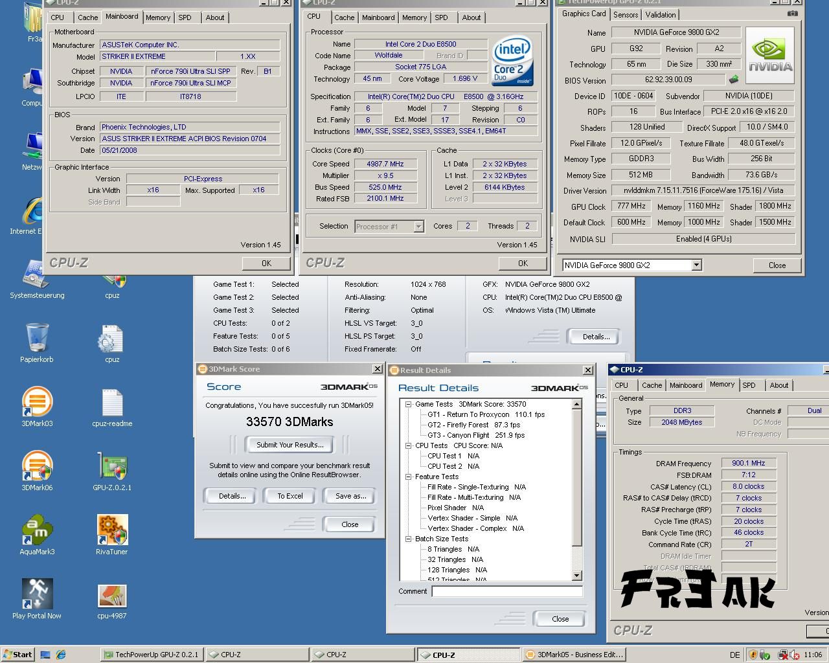Open score Details button in 3DMark Score
Screen dimensions: 829x663
(x=232, y=496)
